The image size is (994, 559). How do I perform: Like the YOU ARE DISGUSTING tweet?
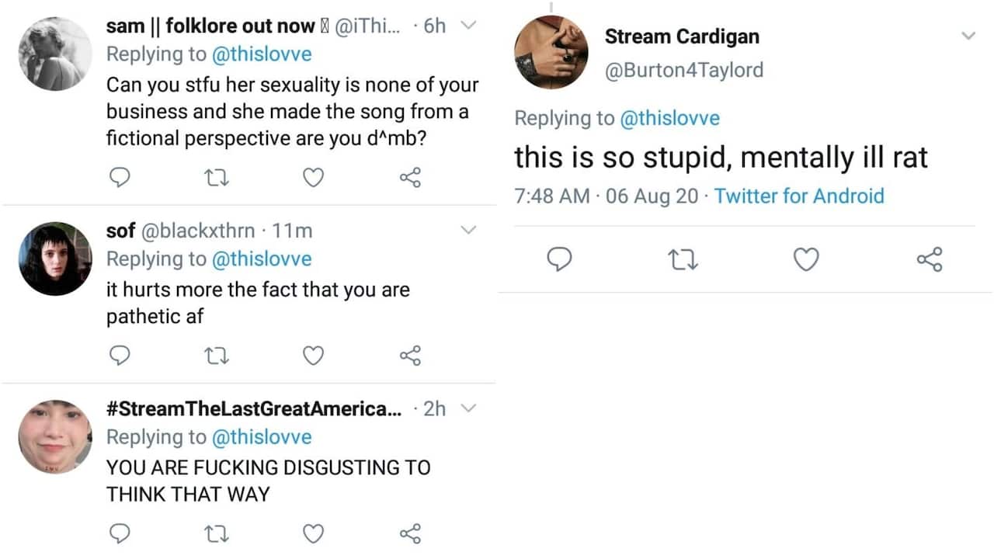point(313,533)
